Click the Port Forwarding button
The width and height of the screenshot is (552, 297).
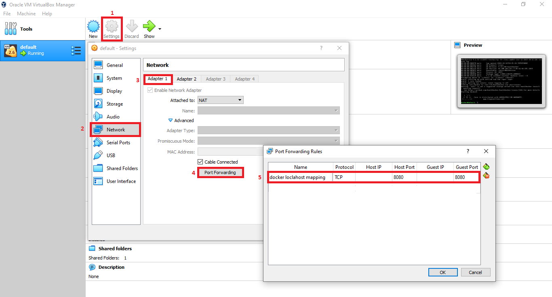coord(220,172)
